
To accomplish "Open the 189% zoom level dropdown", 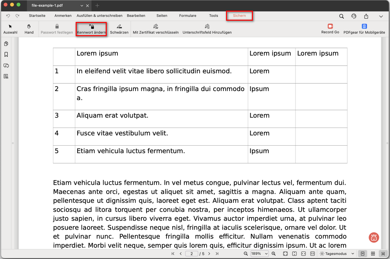I will click(259, 254).
